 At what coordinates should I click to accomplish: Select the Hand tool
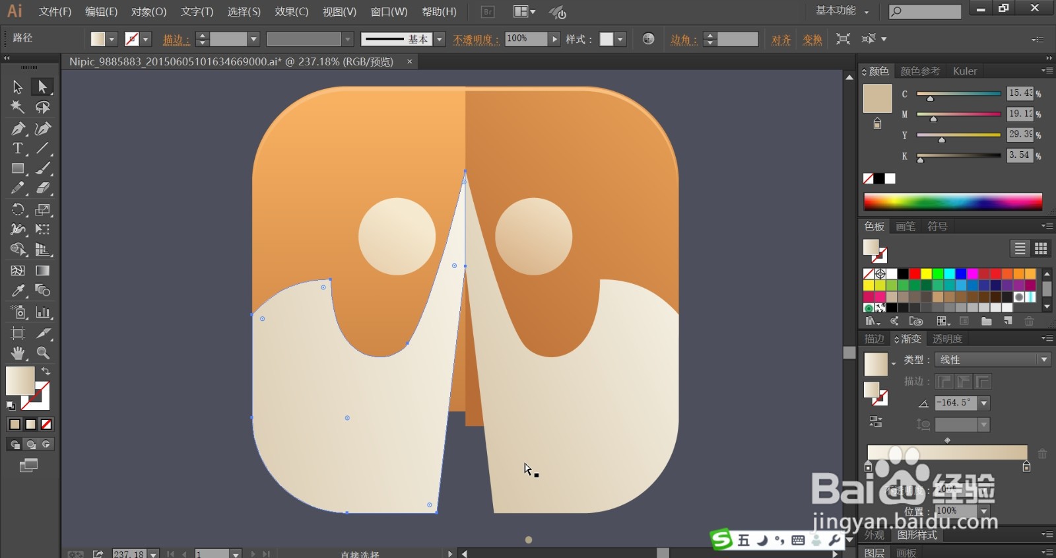(x=18, y=353)
